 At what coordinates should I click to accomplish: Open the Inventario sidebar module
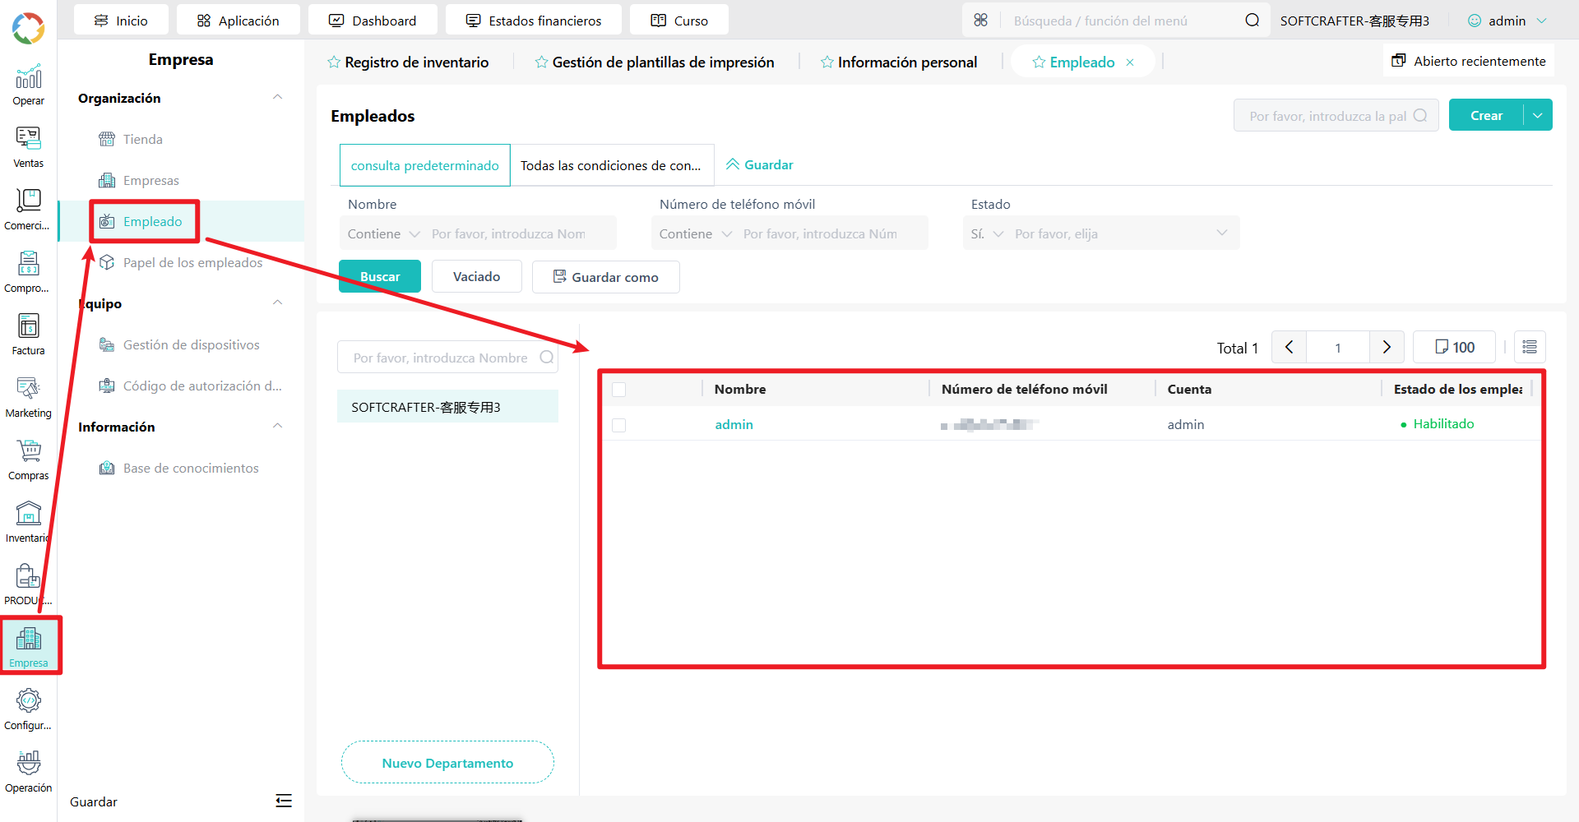click(28, 523)
